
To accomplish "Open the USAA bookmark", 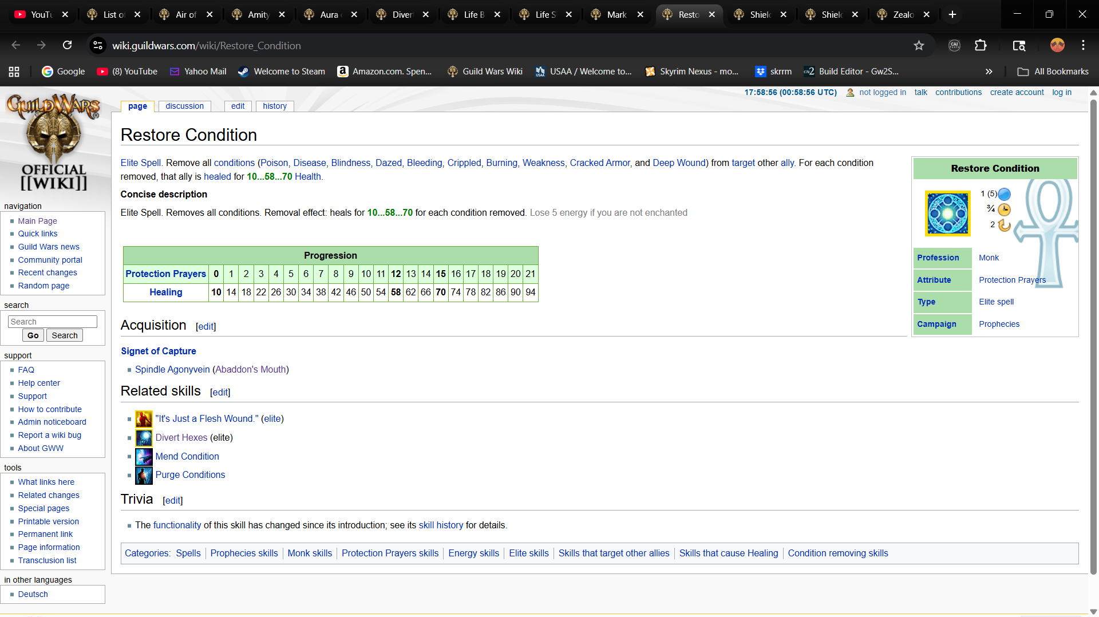I will coord(584,72).
